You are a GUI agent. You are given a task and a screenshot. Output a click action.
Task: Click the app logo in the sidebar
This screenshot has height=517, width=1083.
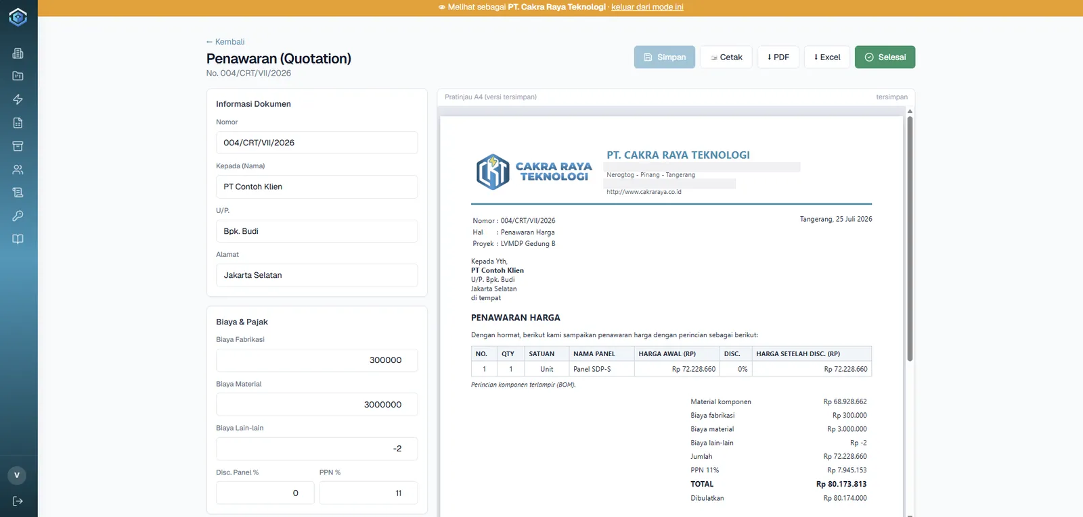point(18,17)
